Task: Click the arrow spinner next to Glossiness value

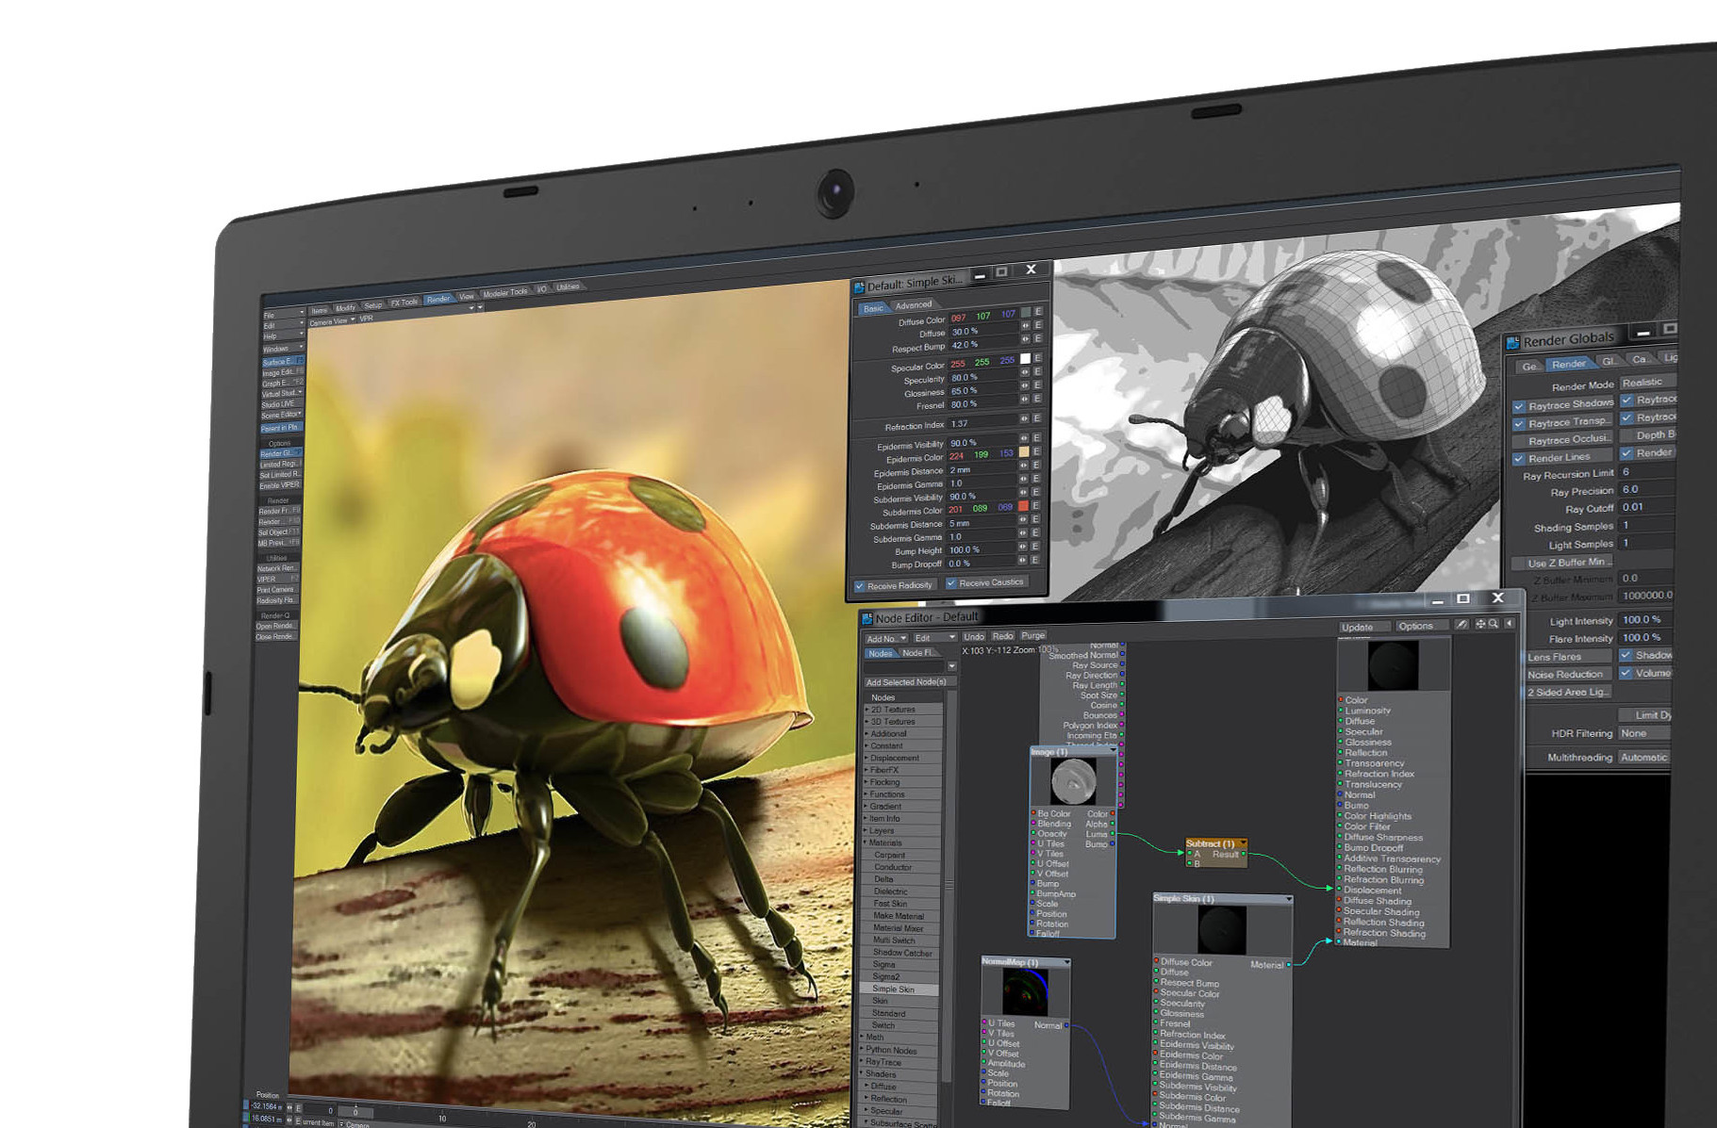Action: tap(1025, 386)
